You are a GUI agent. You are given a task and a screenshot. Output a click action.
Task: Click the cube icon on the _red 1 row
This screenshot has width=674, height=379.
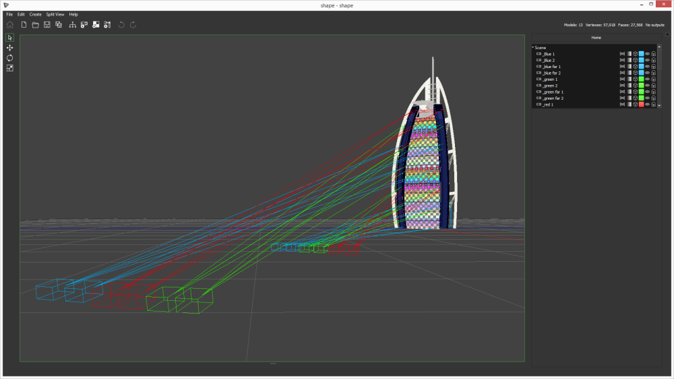(x=636, y=104)
